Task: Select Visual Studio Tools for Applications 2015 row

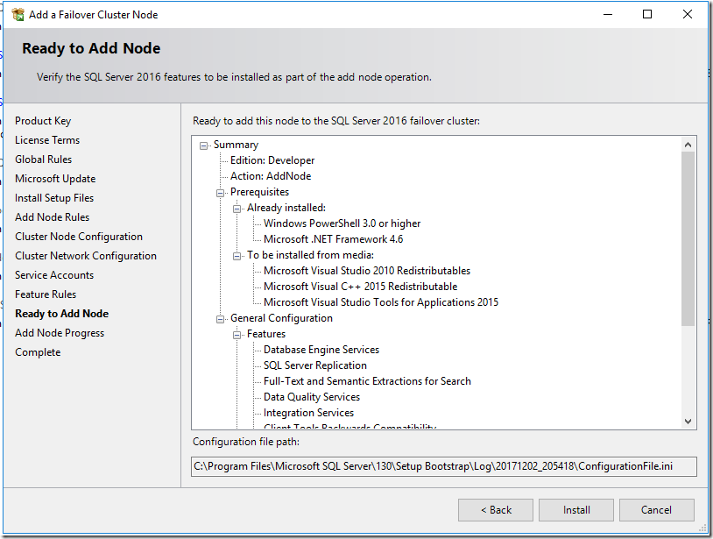Action: 381,302
